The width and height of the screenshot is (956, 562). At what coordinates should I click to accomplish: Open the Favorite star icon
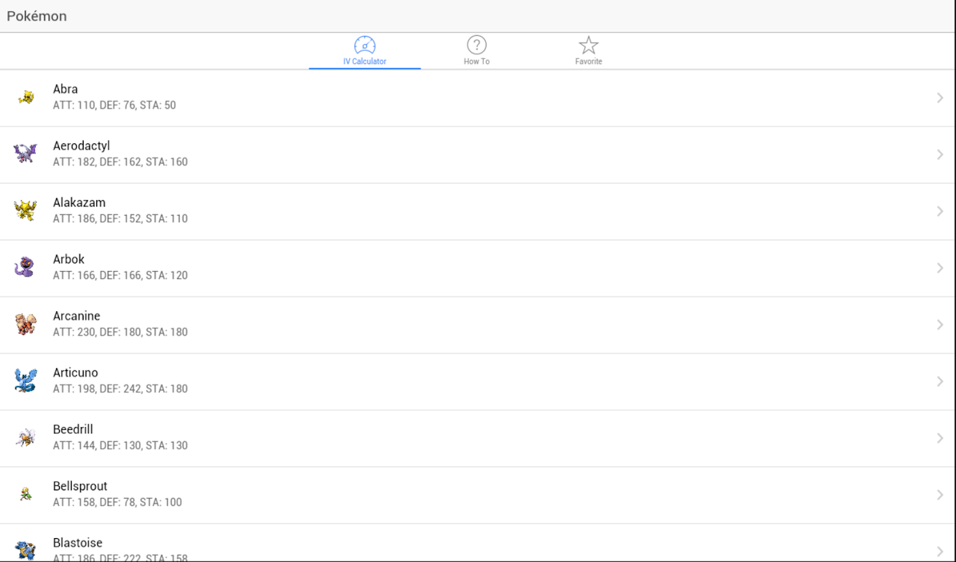tap(588, 46)
